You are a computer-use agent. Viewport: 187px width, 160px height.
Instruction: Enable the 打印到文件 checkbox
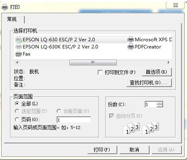[100, 72]
